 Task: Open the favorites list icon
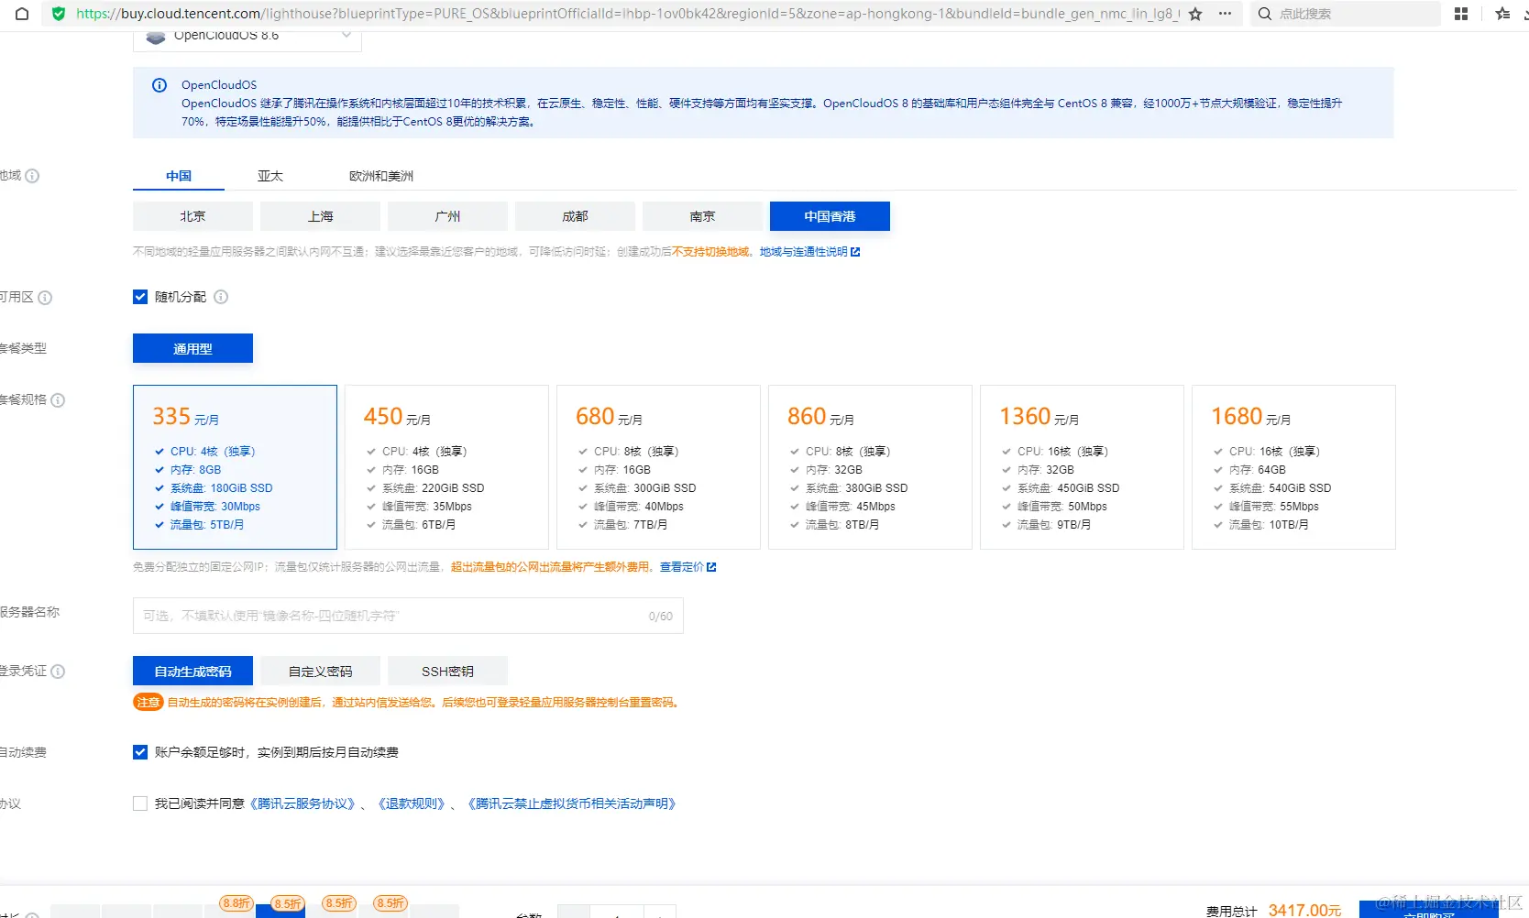coord(1502,14)
